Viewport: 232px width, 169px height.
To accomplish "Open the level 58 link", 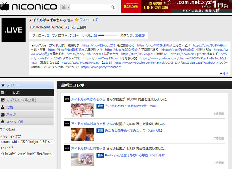I will [x=95, y=35].
